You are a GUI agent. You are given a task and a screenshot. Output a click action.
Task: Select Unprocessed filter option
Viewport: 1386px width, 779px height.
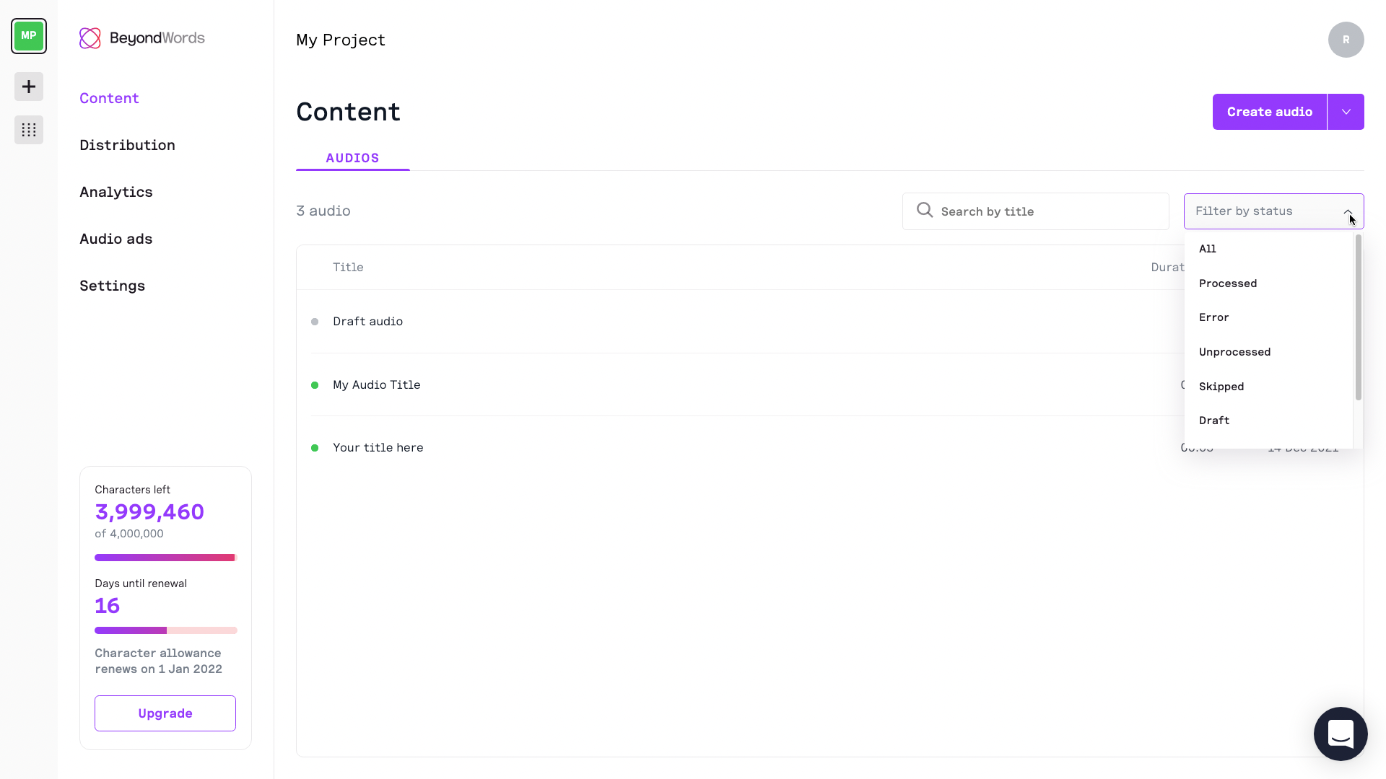(1234, 352)
